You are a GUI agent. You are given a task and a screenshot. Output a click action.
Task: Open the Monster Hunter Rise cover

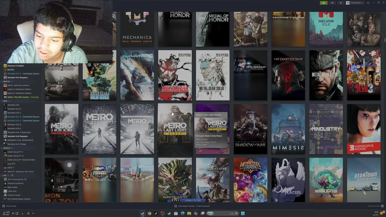(175, 180)
